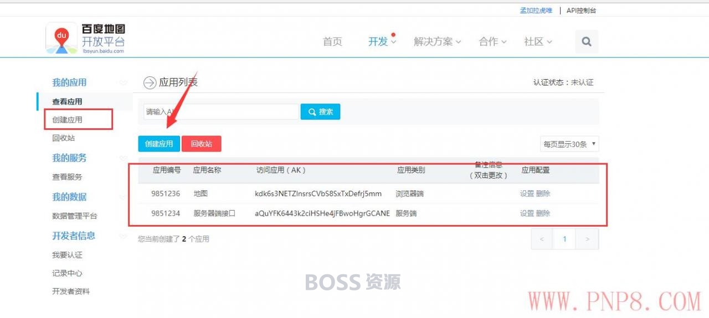709x318 pixels.
Task: Click 删除 for the 服务器端接口 application
Action: pos(543,213)
